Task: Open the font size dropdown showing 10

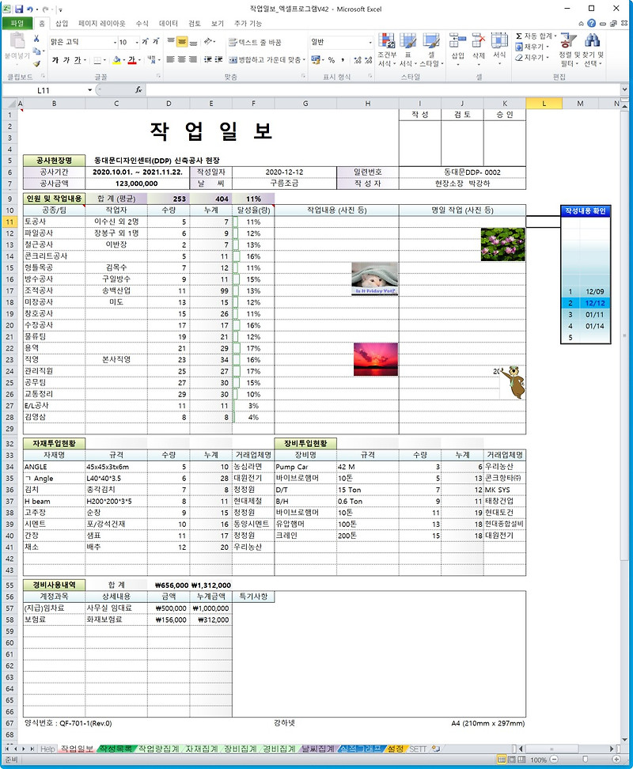Action: [137, 42]
